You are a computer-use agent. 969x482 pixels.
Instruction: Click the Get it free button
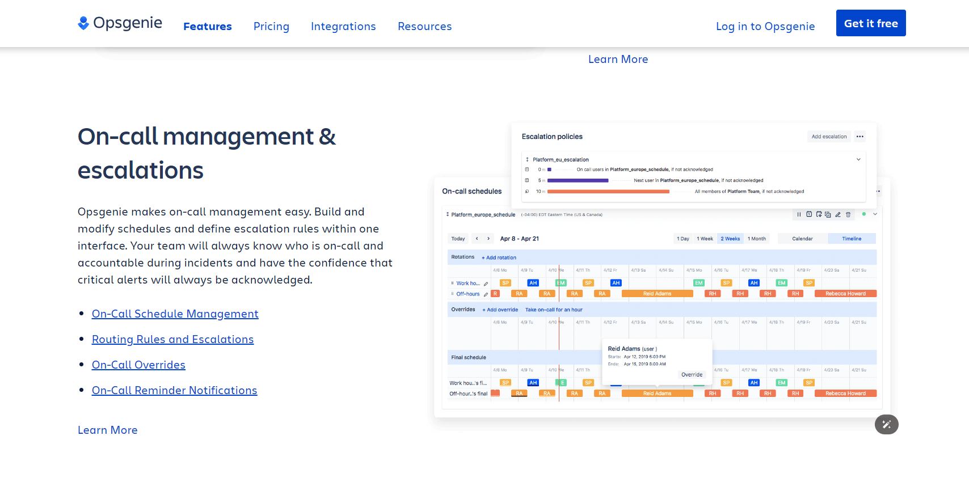pyautogui.click(x=871, y=23)
